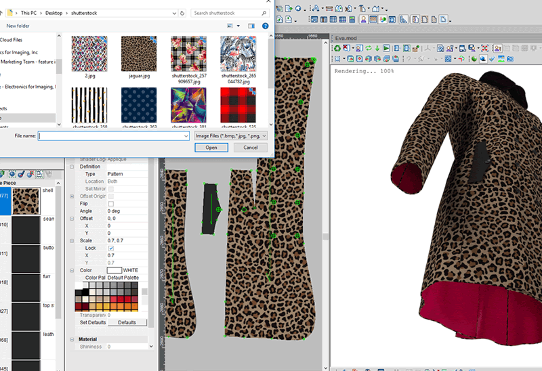Select the shutterstock_265044782.jpg zebra thumbnail
Screen dimensions: 542x371
(x=238, y=54)
